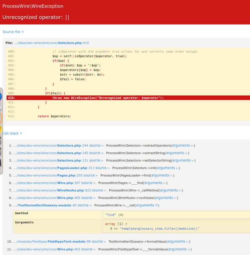Expand arguments of runHooks call
Viewport: 250px width, 255px height.
point(166,198)
